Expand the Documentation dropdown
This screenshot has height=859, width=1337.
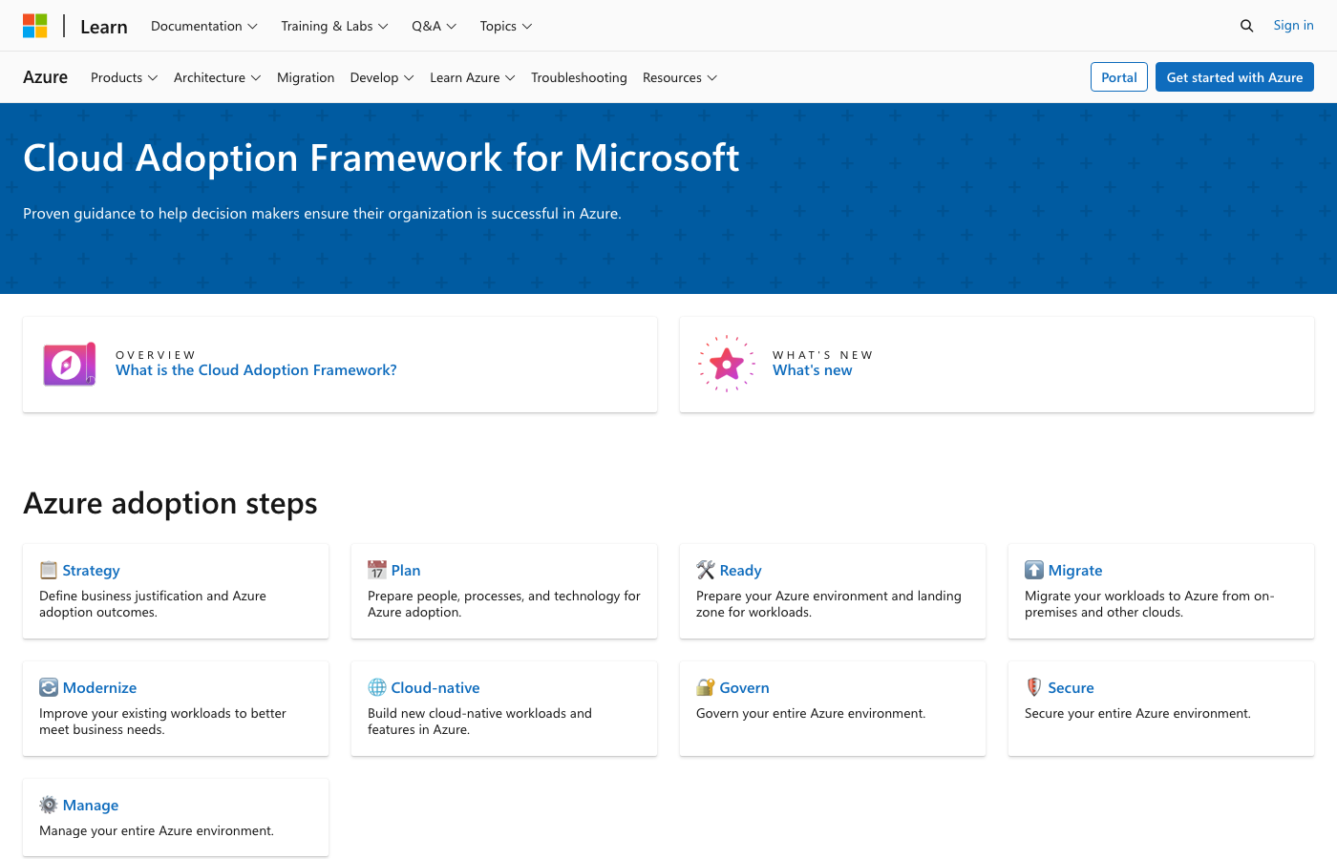(x=204, y=26)
